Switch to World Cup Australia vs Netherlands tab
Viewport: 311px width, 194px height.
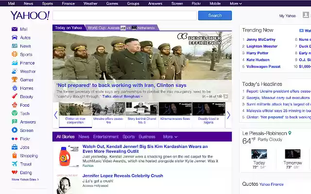click(x=121, y=28)
